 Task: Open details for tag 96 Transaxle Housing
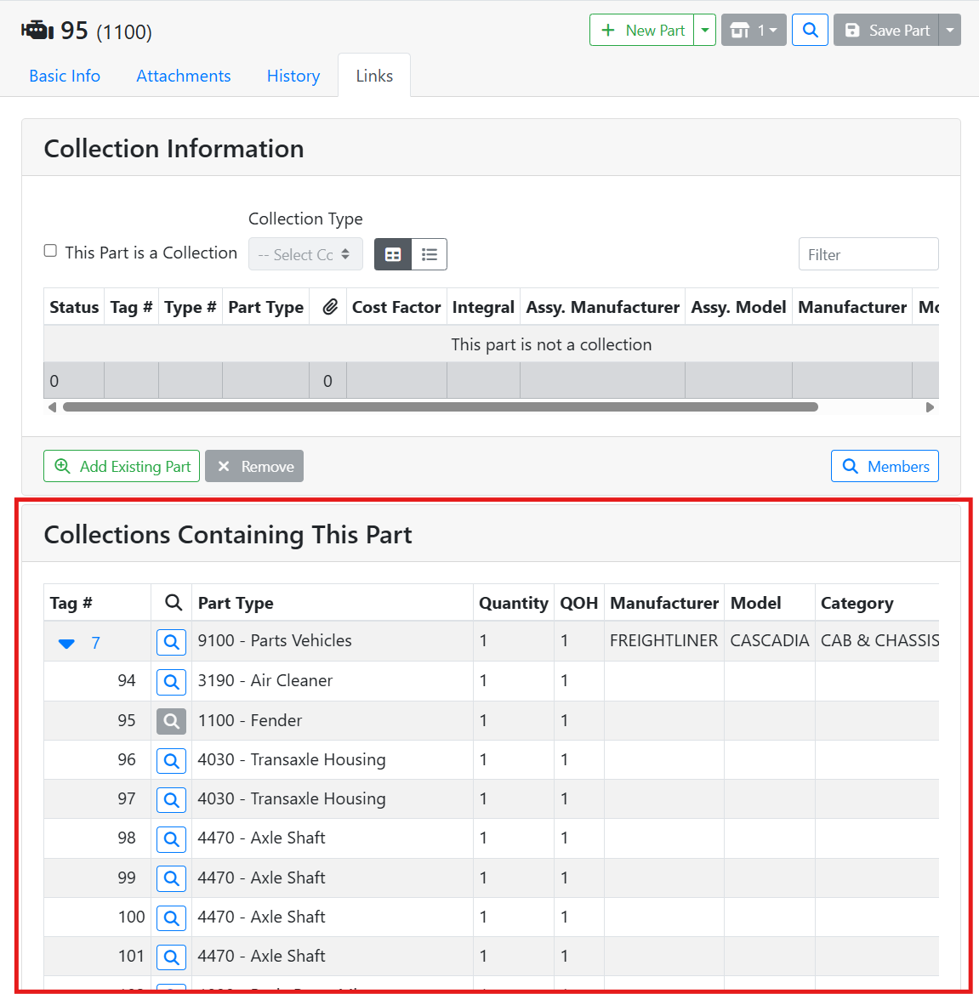[x=171, y=760]
